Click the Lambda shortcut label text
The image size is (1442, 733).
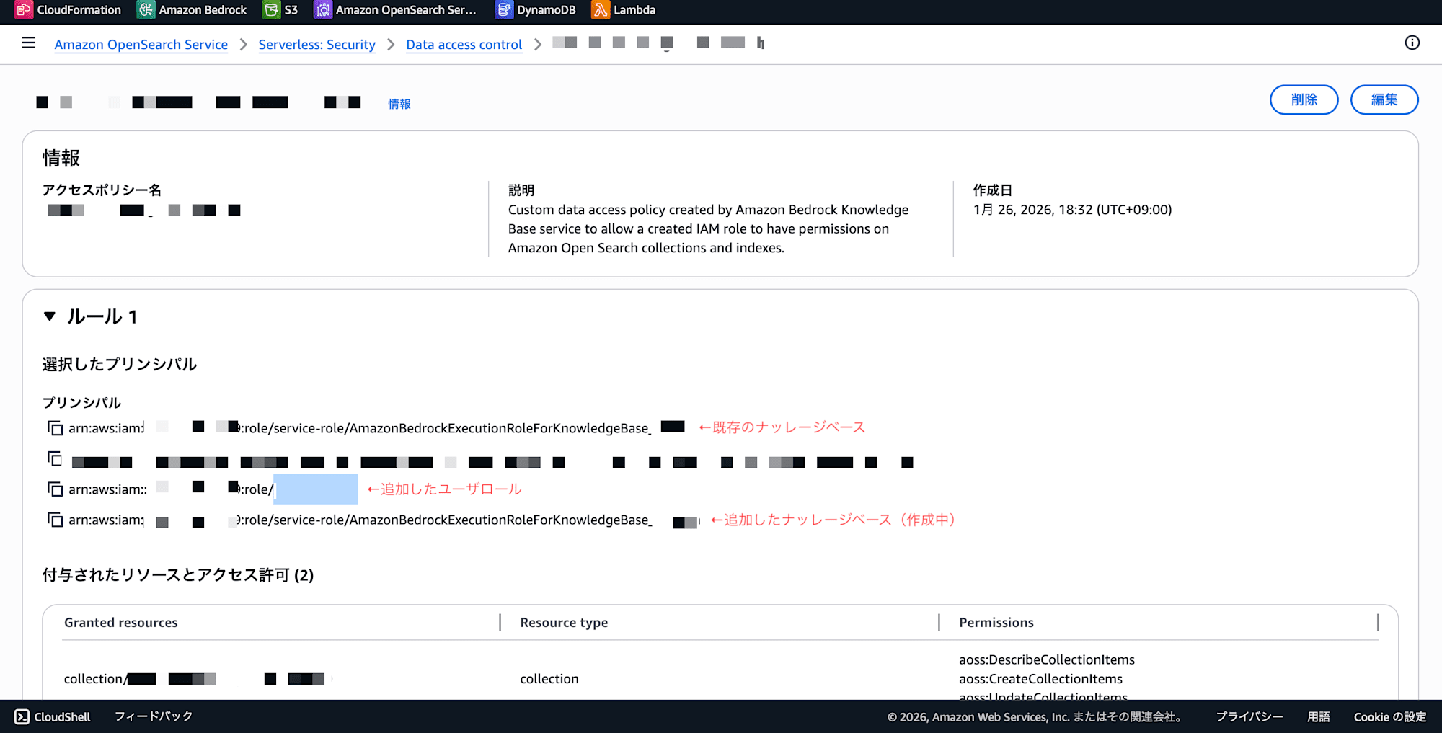point(634,10)
